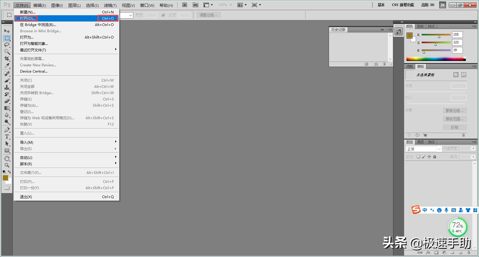The height and width of the screenshot is (257, 479).
Task: Select the Crop tool
Action: click(7, 59)
